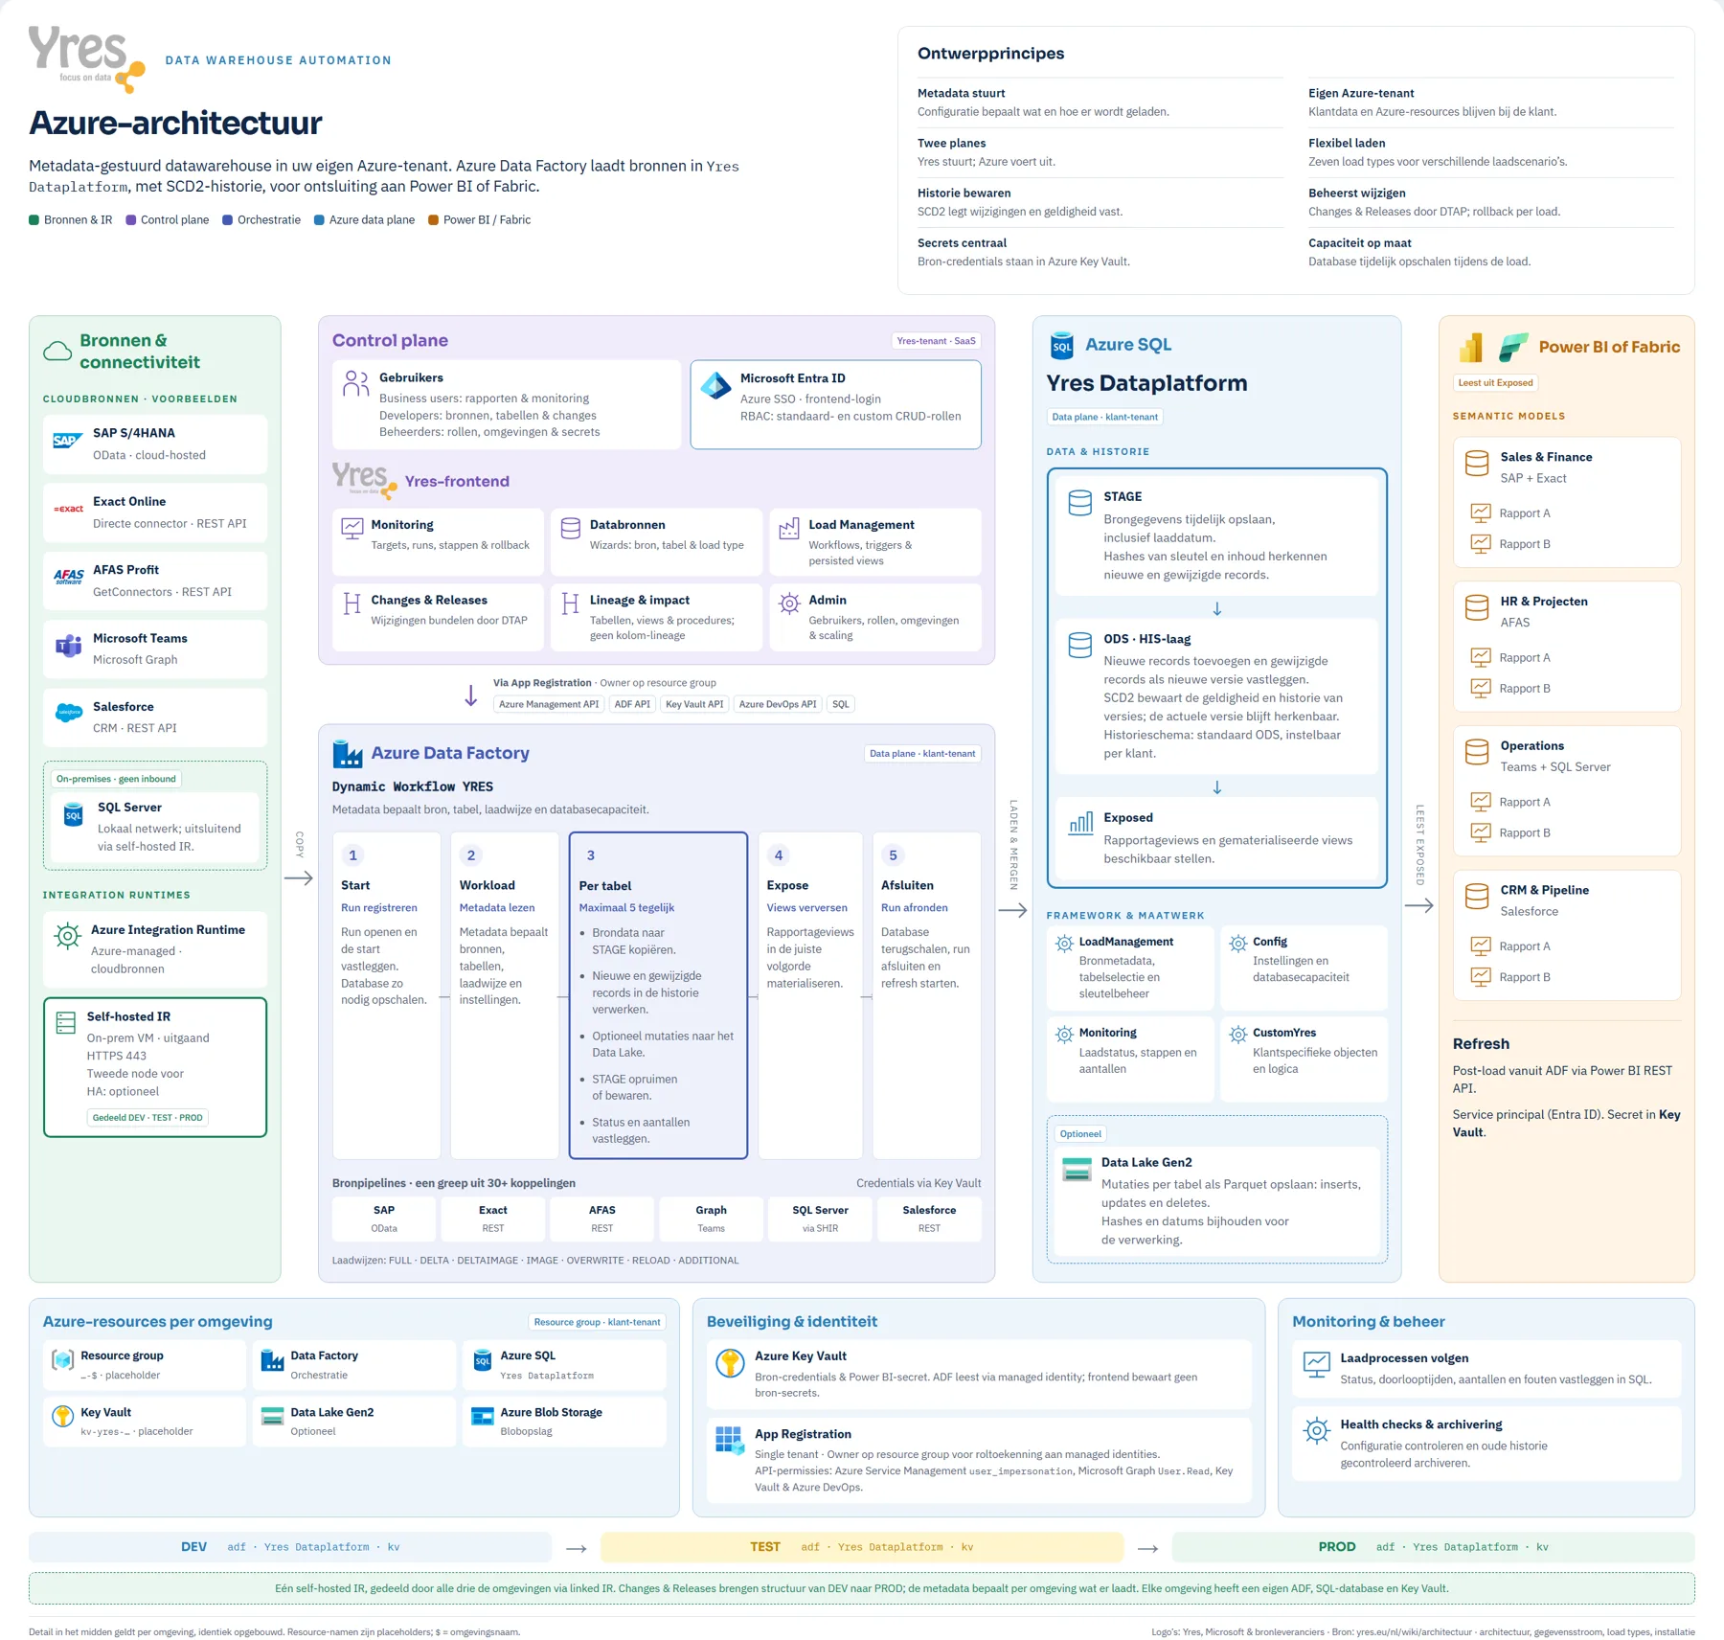
Task: Click Rapport B under CRM & Pipeline
Action: click(1524, 977)
